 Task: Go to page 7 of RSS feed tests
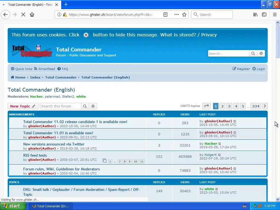(x=120, y=161)
